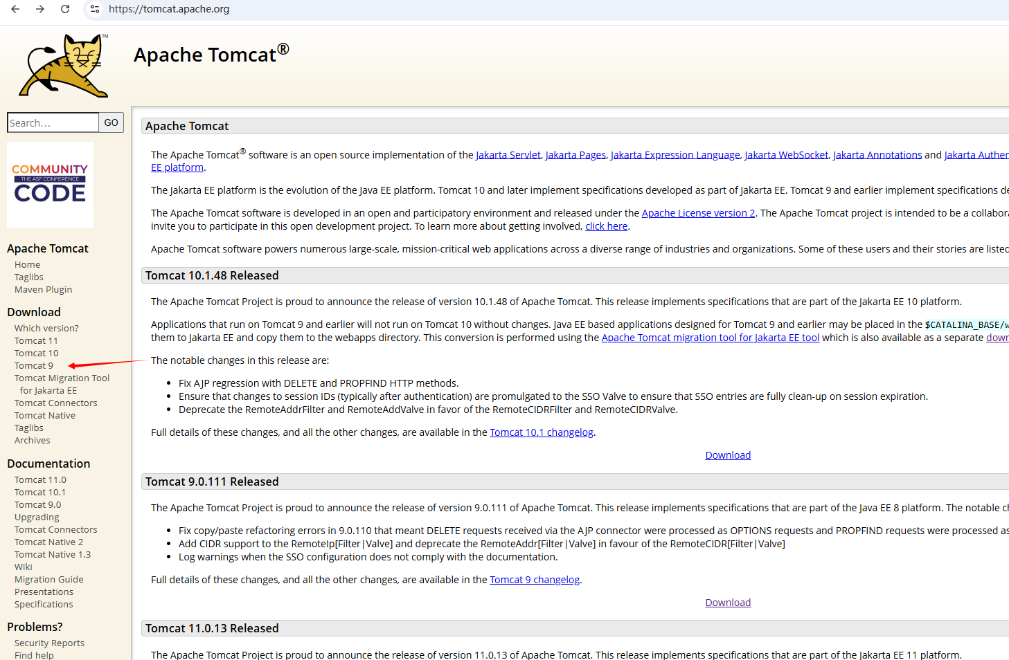This screenshot has width=1009, height=660.
Task: Follow the Jakarta Expression Language link
Action: (675, 155)
